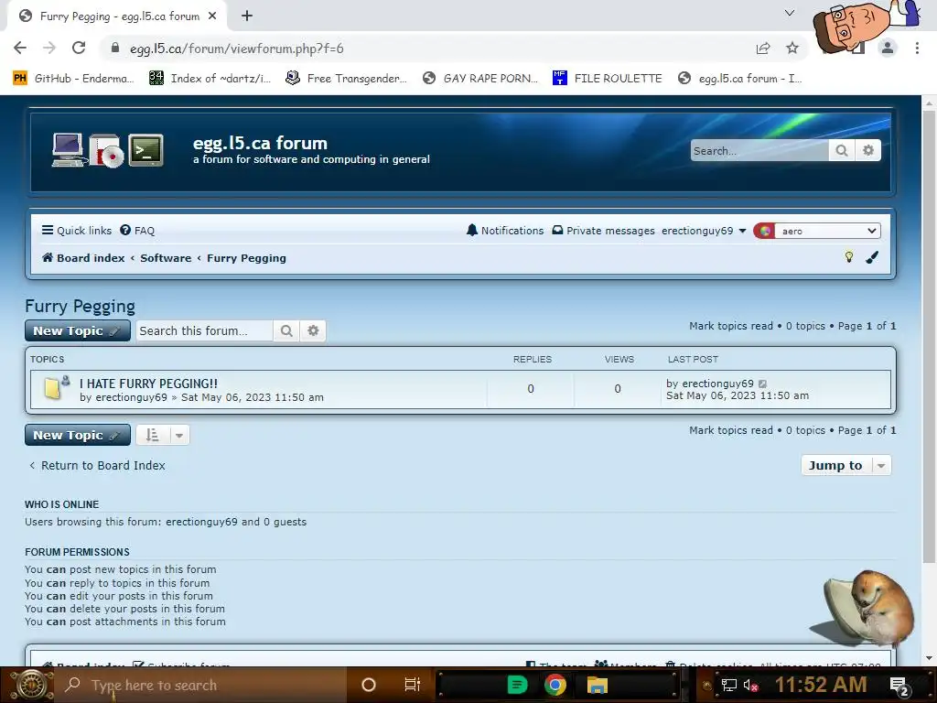The width and height of the screenshot is (937, 703).
Task: Expand the erectionguy69 user dropdown
Action: [x=704, y=231]
